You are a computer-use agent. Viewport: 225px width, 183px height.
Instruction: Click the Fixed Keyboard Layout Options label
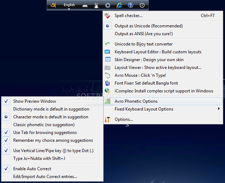click(144, 109)
